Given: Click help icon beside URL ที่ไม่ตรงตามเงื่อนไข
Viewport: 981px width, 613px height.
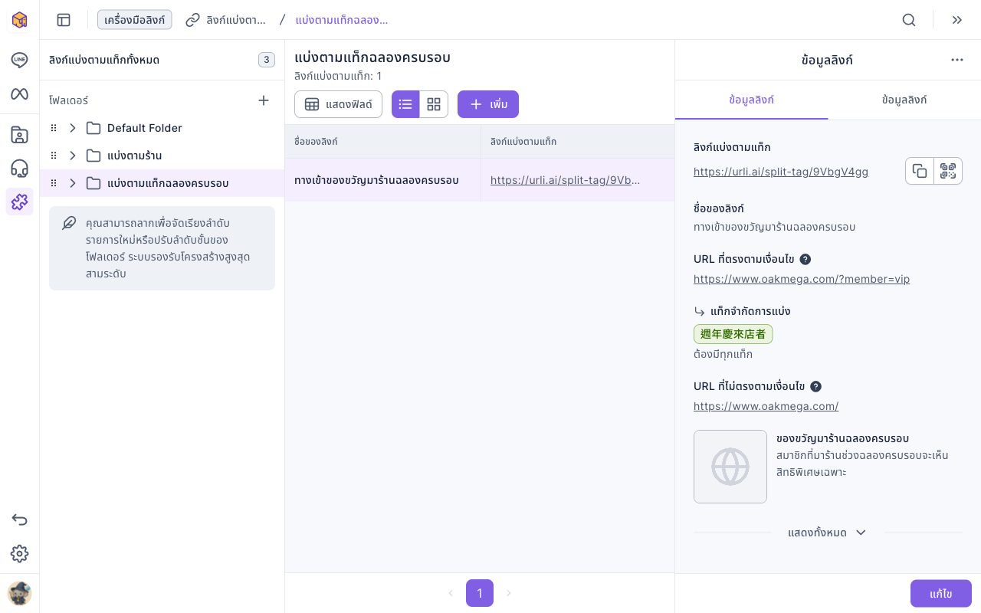Looking at the screenshot, I should coord(816,386).
